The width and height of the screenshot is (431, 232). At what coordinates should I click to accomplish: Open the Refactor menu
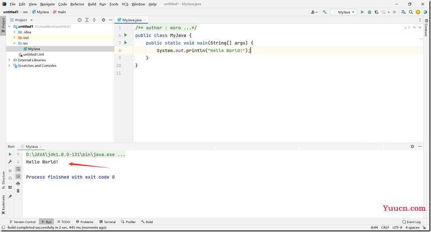pos(77,4)
